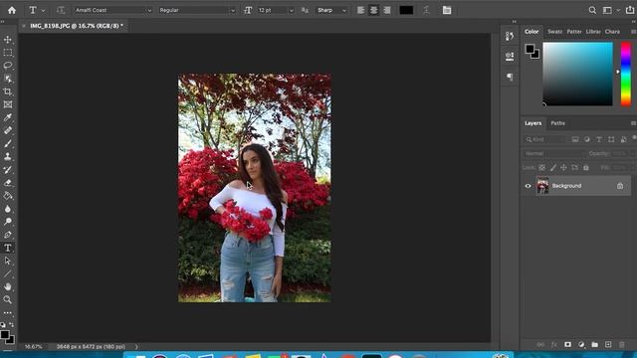Screen dimensions: 637x358
Task: Select the Object Selection tool
Action: coord(8,79)
